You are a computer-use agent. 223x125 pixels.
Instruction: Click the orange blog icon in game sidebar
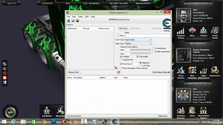[x=5, y=78]
